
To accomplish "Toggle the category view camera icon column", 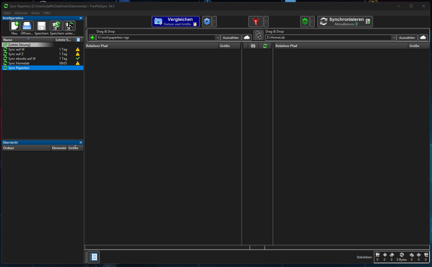I will 253,46.
